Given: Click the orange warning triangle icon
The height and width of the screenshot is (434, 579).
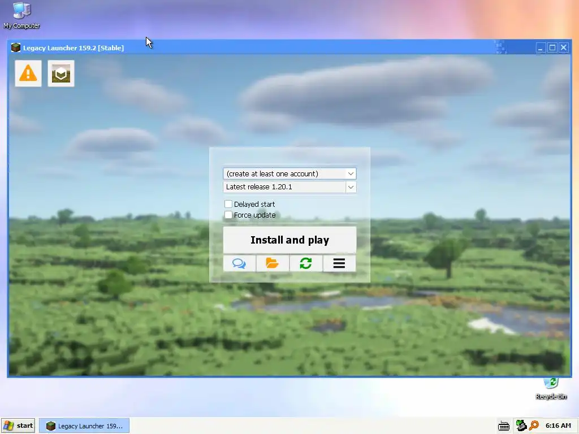Looking at the screenshot, I should (x=28, y=73).
